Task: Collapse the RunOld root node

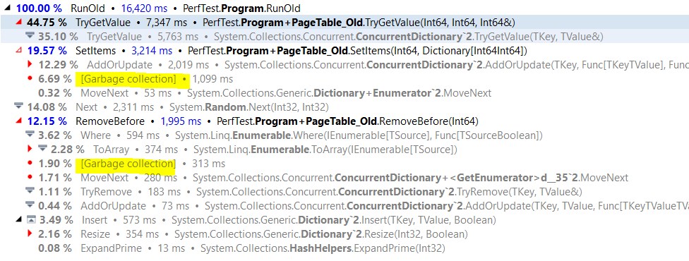Action: (6, 8)
